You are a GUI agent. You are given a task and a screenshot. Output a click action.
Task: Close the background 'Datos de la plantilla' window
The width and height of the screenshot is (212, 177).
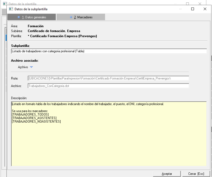pos(200,4)
